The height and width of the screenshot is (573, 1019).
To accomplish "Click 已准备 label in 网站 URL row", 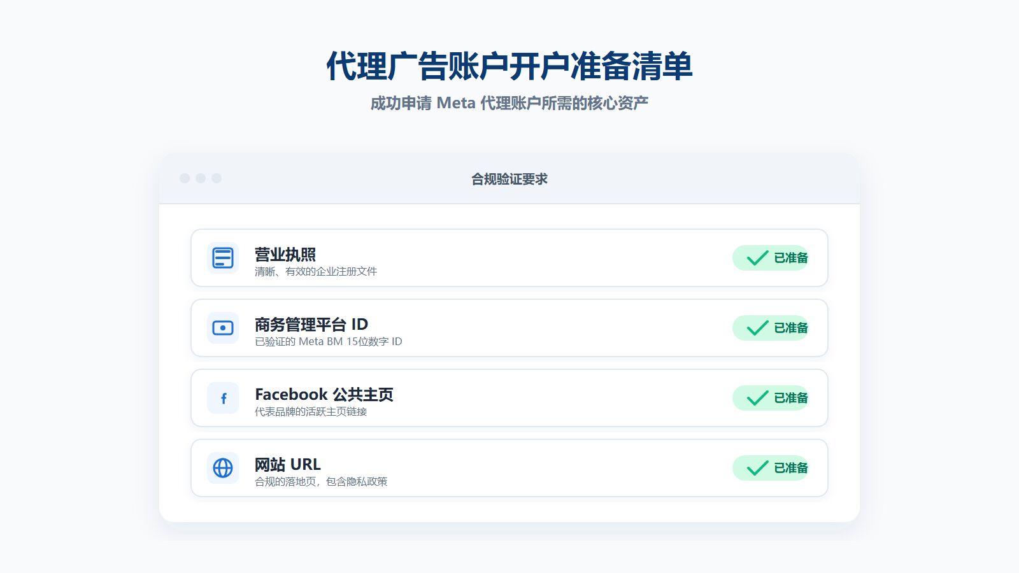I will (791, 468).
